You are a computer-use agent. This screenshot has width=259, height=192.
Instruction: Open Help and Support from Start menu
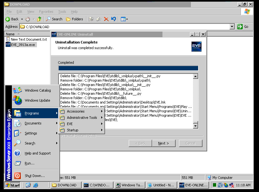click(36, 153)
